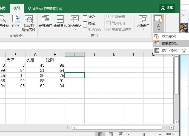Click cell with value 62

35,86
